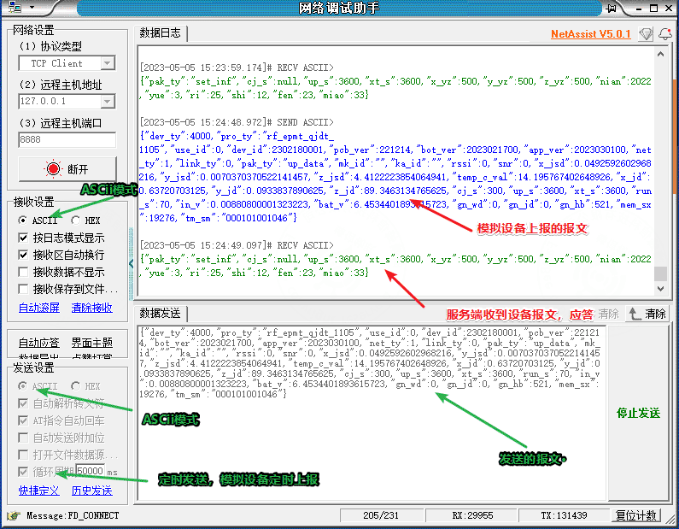Click the Message:FD_CONNECT status text

tap(73, 515)
